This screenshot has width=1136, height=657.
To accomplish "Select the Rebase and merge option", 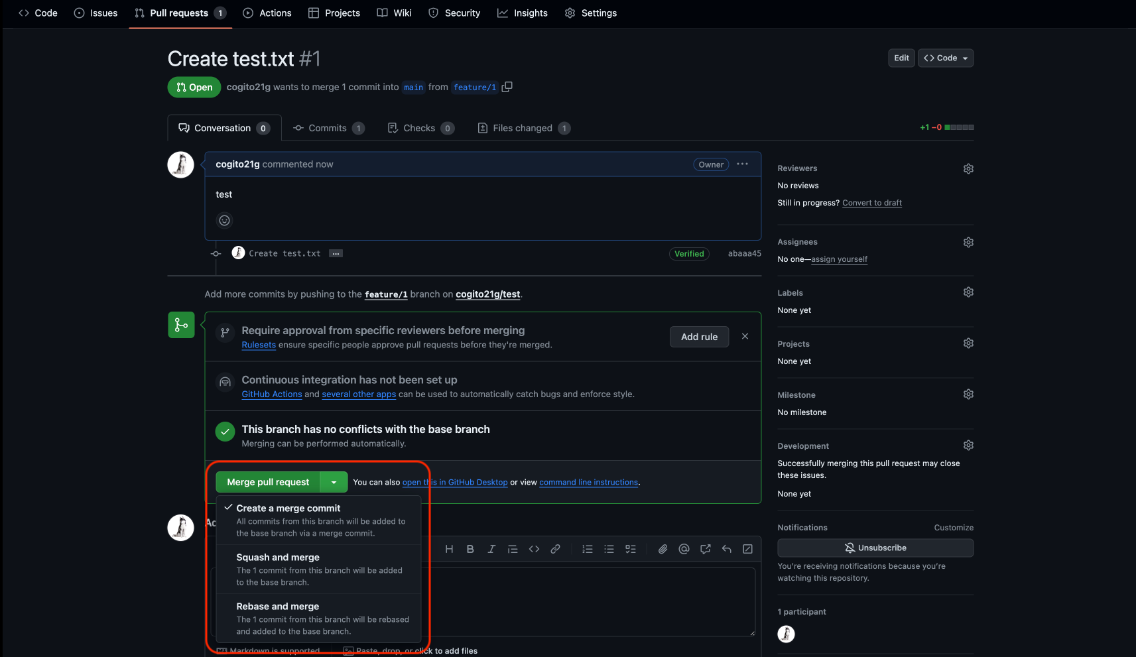I will (x=320, y=619).
